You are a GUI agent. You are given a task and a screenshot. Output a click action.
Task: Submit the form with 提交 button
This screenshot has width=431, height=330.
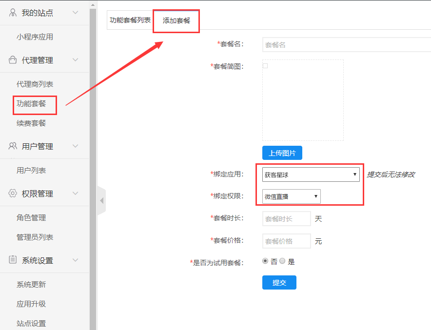point(279,283)
